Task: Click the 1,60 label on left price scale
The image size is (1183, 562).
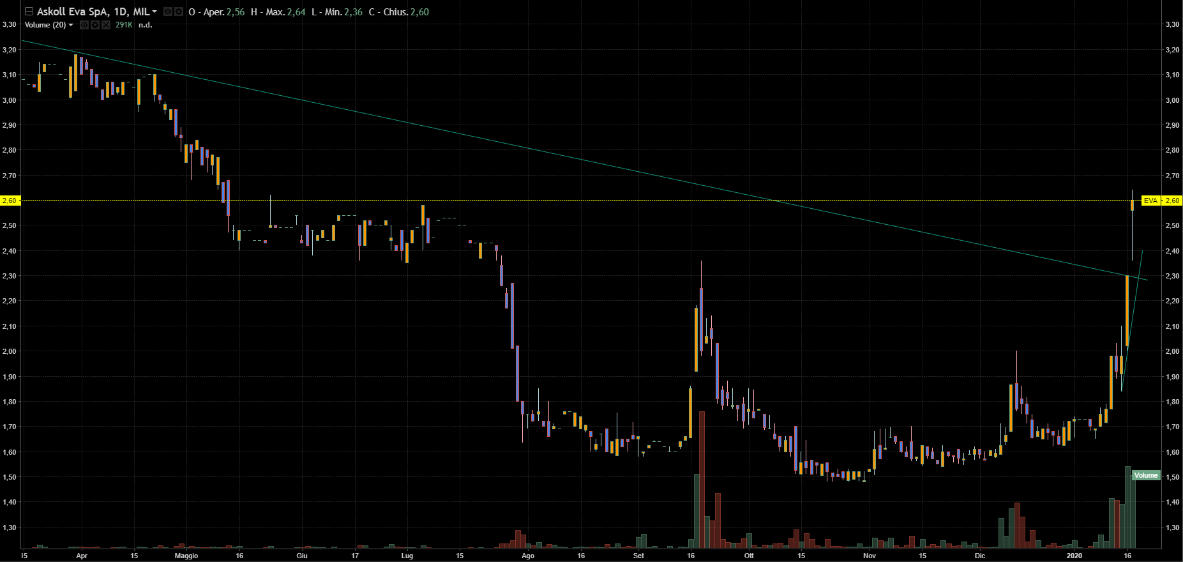Action: coord(10,452)
